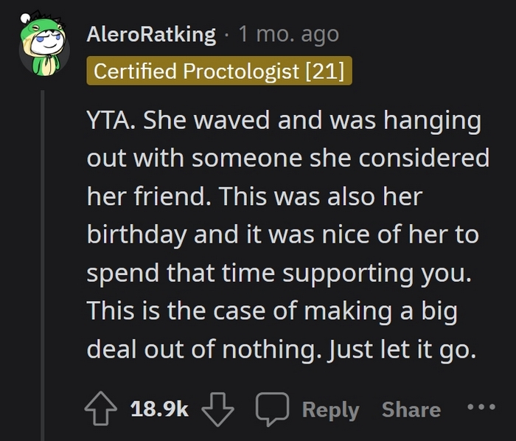This screenshot has height=441, width=516.
Task: Upvote AleroRatking's comment
Action: [x=102, y=409]
